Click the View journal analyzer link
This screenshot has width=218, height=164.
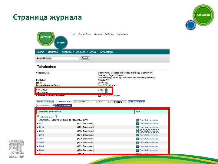(x=111, y=96)
